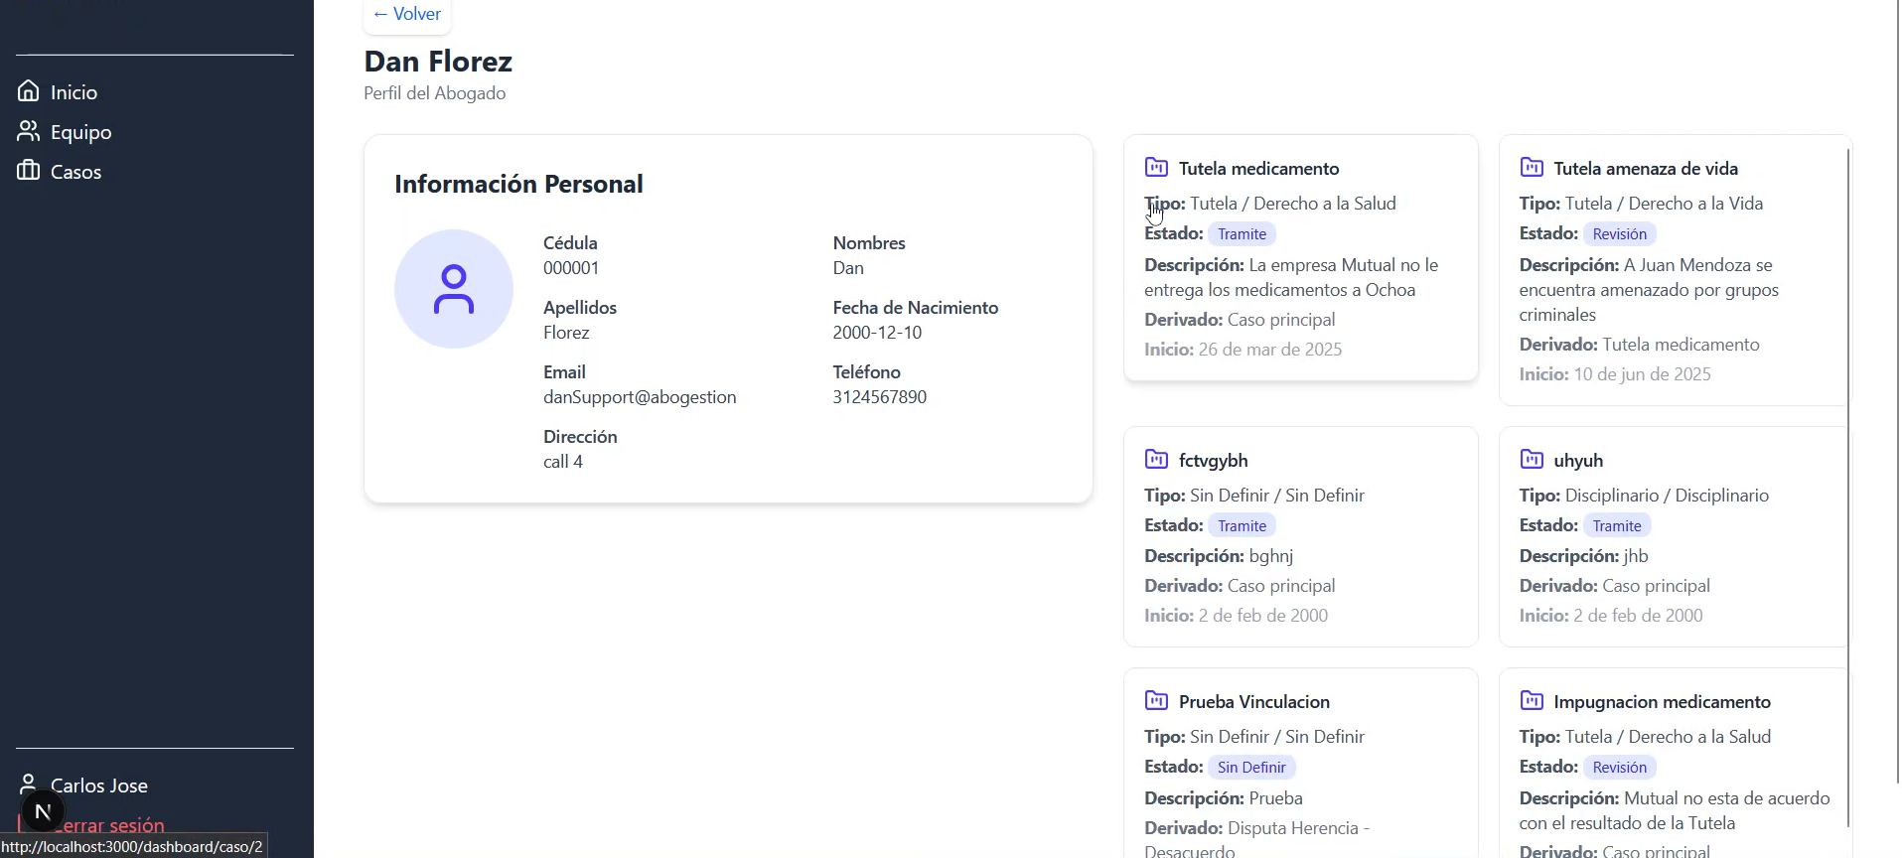Click the folder icon beside fctvgybh
Viewport: 1902px width, 858px height.
point(1156,459)
